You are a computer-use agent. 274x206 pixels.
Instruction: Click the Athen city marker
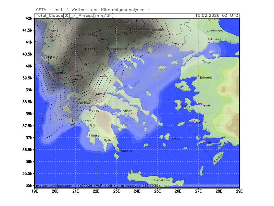pos(131,114)
